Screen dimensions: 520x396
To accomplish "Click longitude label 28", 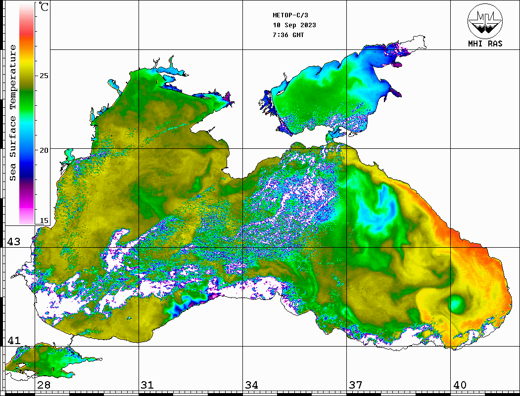I will (x=44, y=385).
